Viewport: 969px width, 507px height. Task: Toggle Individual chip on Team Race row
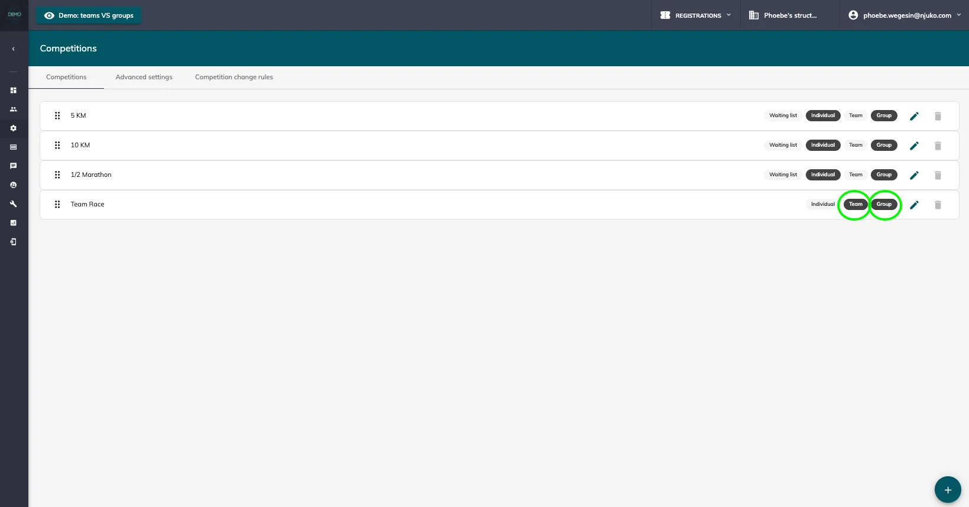(823, 205)
